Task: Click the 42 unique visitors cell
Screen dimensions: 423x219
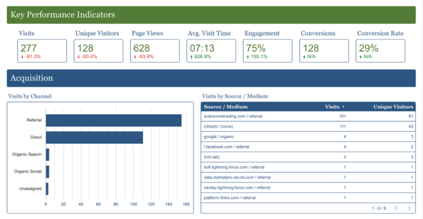Action: 410,126
